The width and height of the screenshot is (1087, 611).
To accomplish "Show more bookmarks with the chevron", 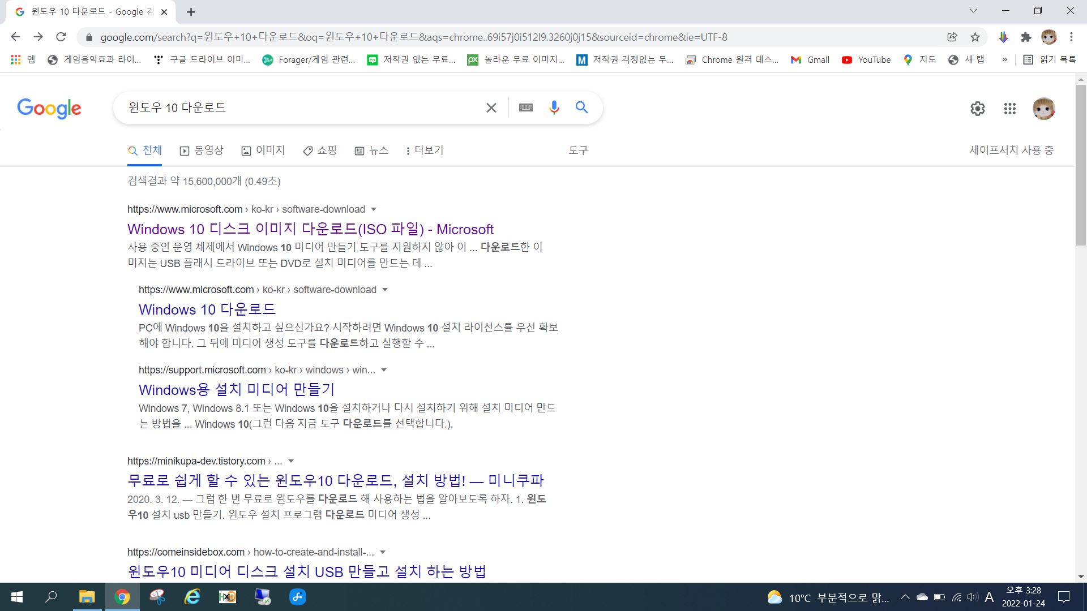I will pos(1004,59).
